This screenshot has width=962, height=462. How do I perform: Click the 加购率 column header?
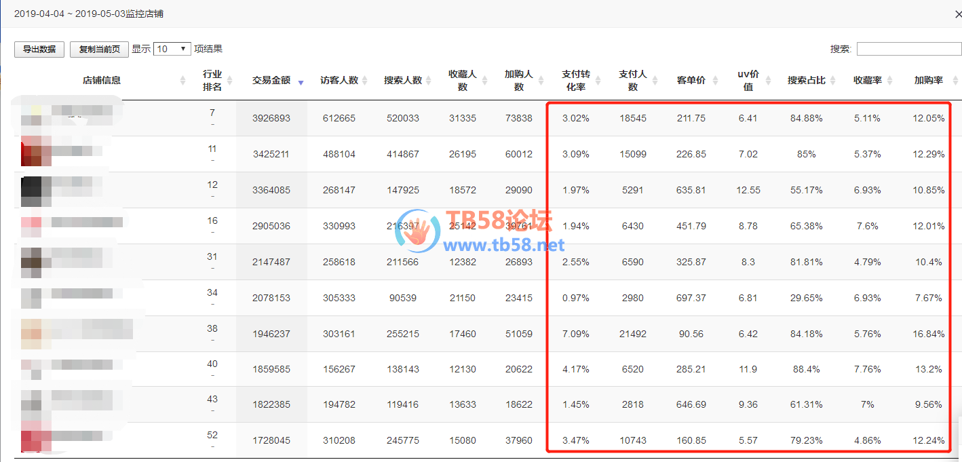(928, 80)
